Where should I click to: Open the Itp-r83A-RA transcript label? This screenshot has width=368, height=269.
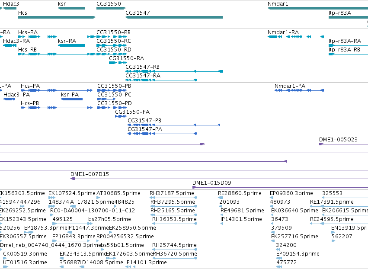click(345, 41)
